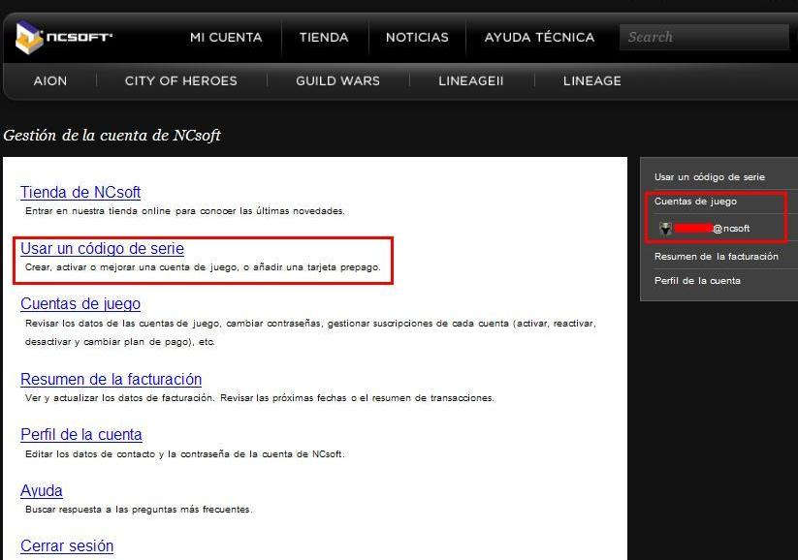798x560 pixels.
Task: Open the Ayuda link
Action: (42, 490)
